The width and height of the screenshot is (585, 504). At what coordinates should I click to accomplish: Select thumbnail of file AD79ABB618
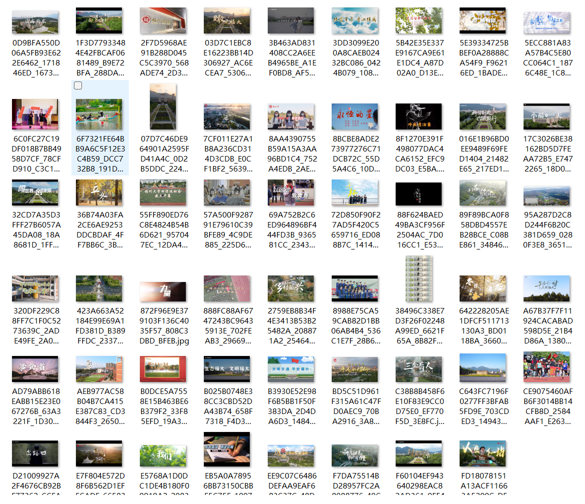[x=35, y=369]
